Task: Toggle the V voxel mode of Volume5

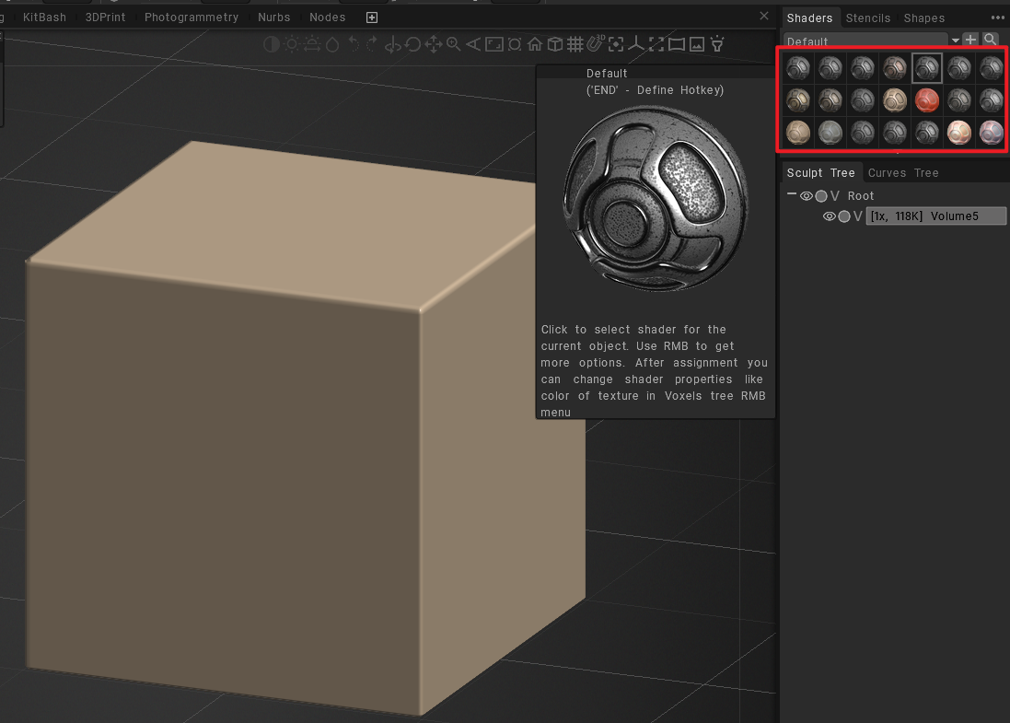Action: coord(858,216)
